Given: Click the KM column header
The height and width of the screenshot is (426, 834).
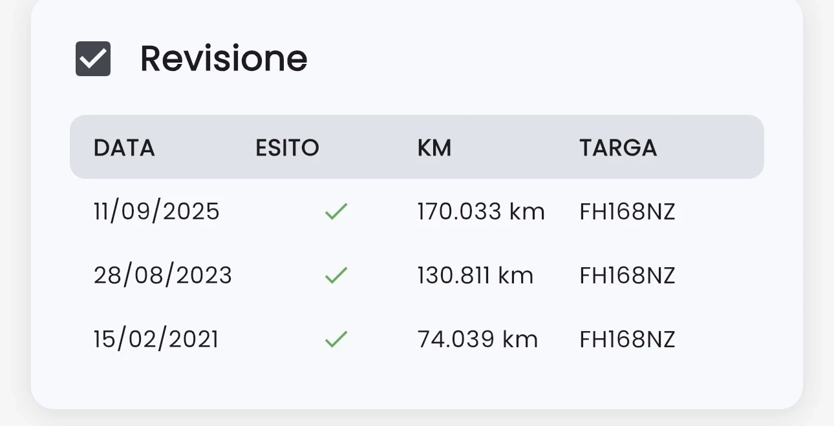Looking at the screenshot, I should [434, 148].
